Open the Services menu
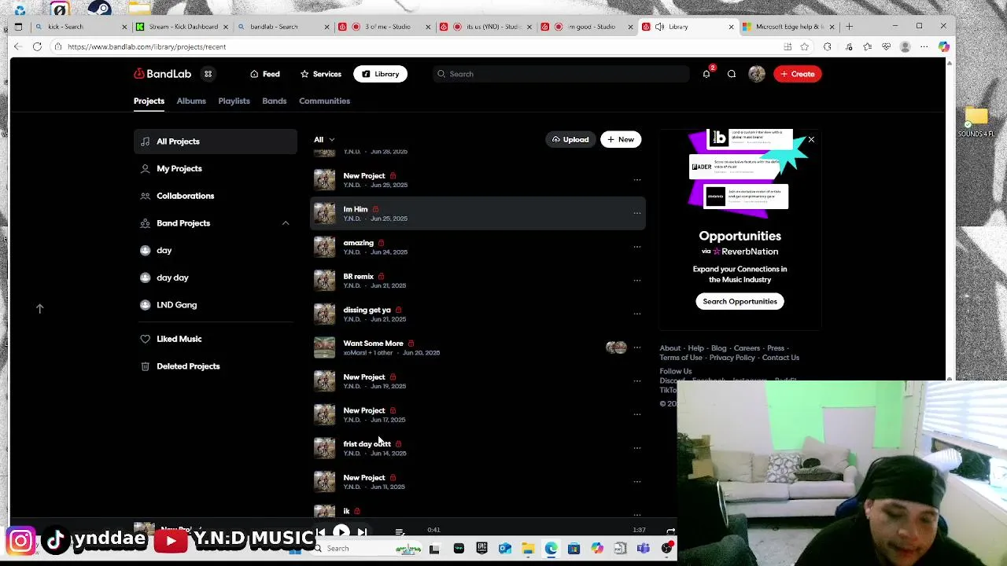 [321, 74]
